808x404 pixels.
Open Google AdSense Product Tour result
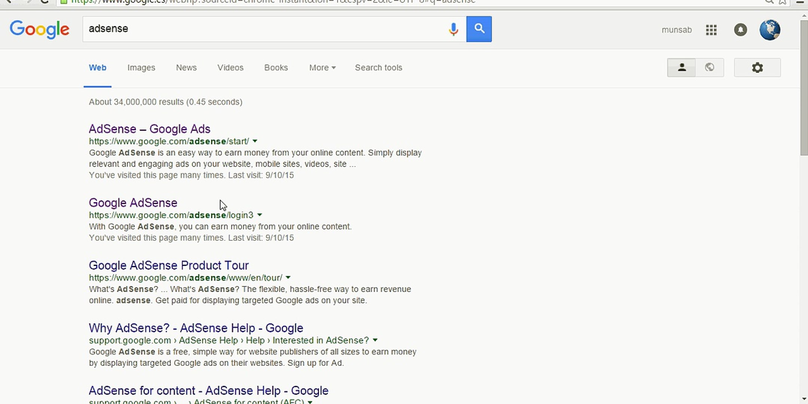pyautogui.click(x=168, y=265)
